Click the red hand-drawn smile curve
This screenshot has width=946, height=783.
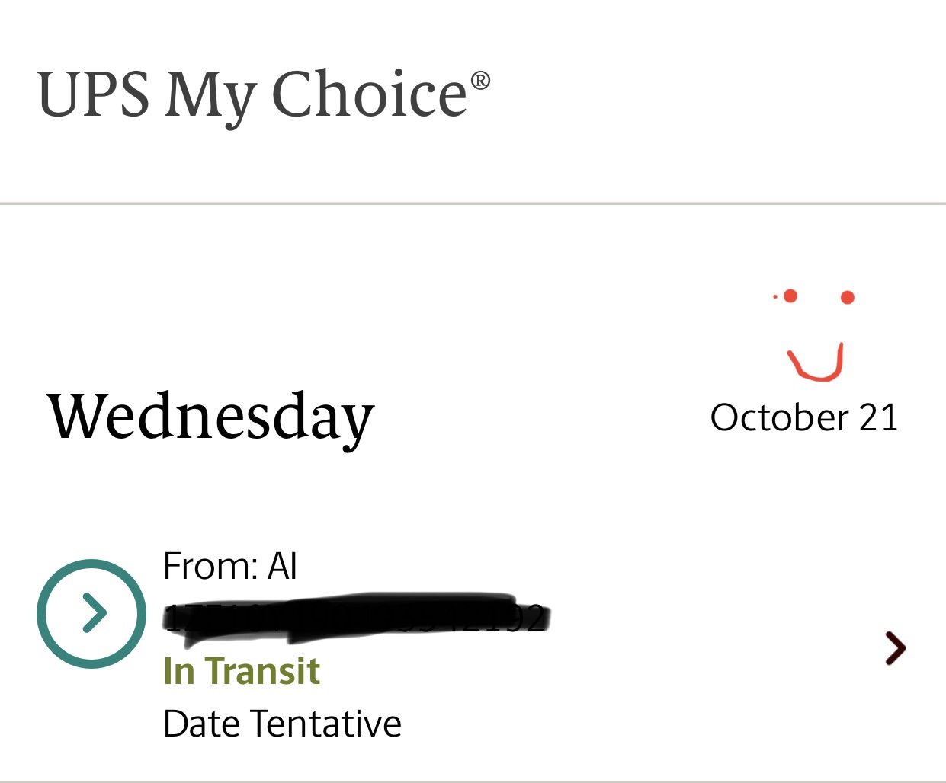(x=816, y=362)
